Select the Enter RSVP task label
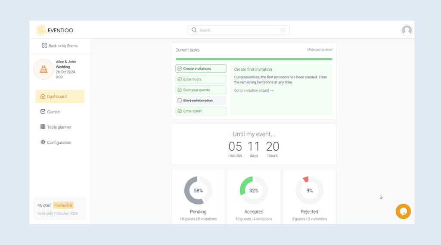The height and width of the screenshot is (245, 441). [x=192, y=111]
